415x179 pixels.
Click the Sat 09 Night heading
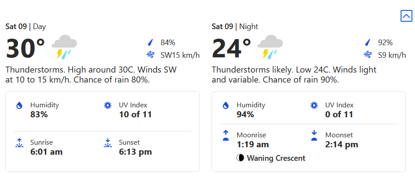tap(235, 27)
